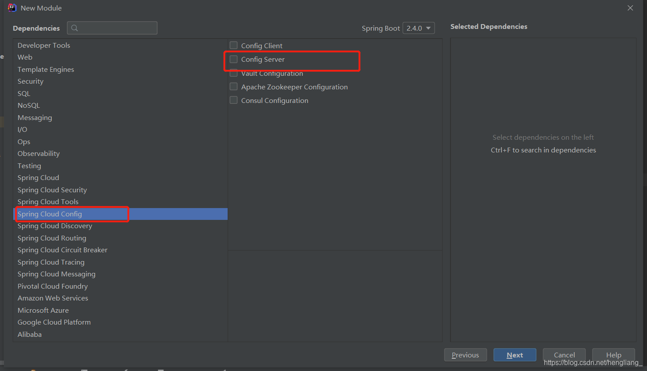
Task: Open Spring Cloud Security category
Action: pos(120,190)
